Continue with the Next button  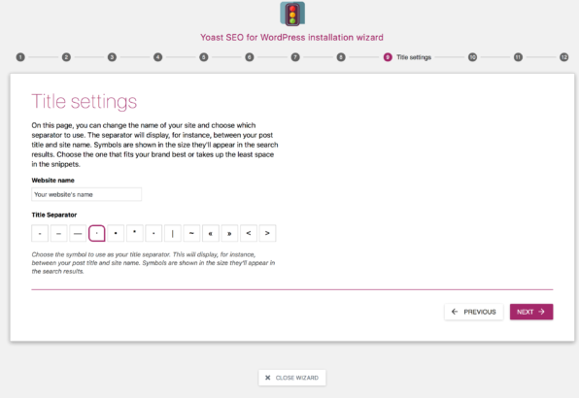click(x=531, y=312)
